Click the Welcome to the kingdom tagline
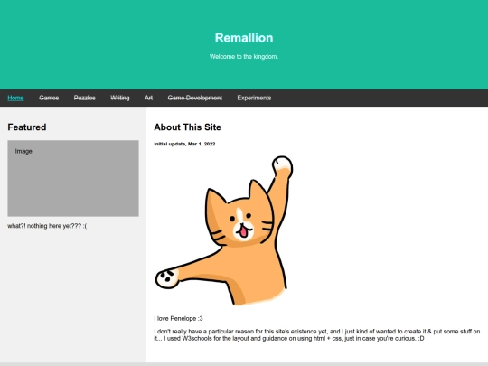 244,57
